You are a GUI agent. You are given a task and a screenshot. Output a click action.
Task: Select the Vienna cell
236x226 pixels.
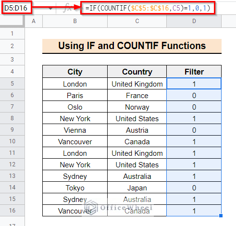pyautogui.click(x=75, y=130)
